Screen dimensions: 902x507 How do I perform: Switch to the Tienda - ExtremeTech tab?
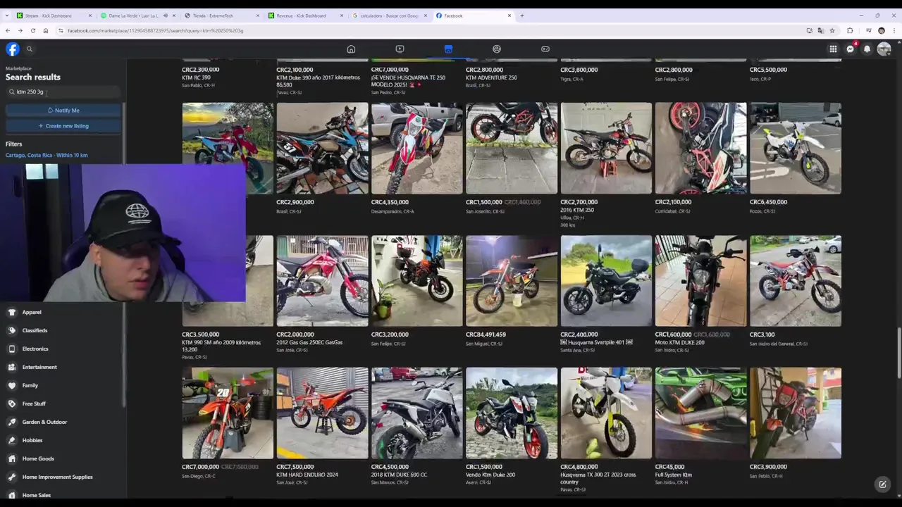222,15
